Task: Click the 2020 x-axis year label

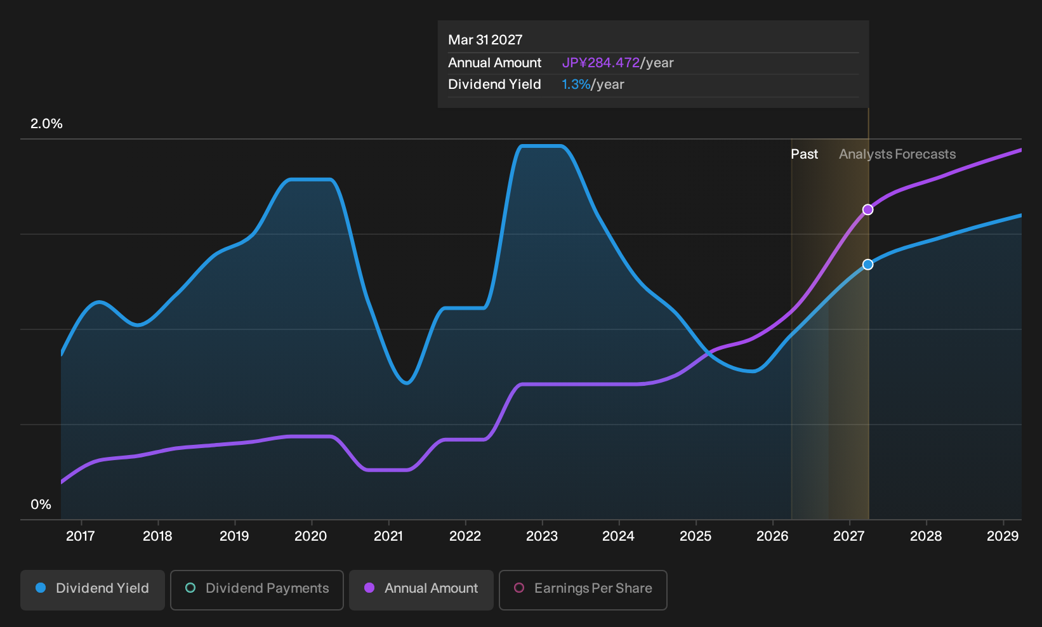Action: tap(311, 536)
